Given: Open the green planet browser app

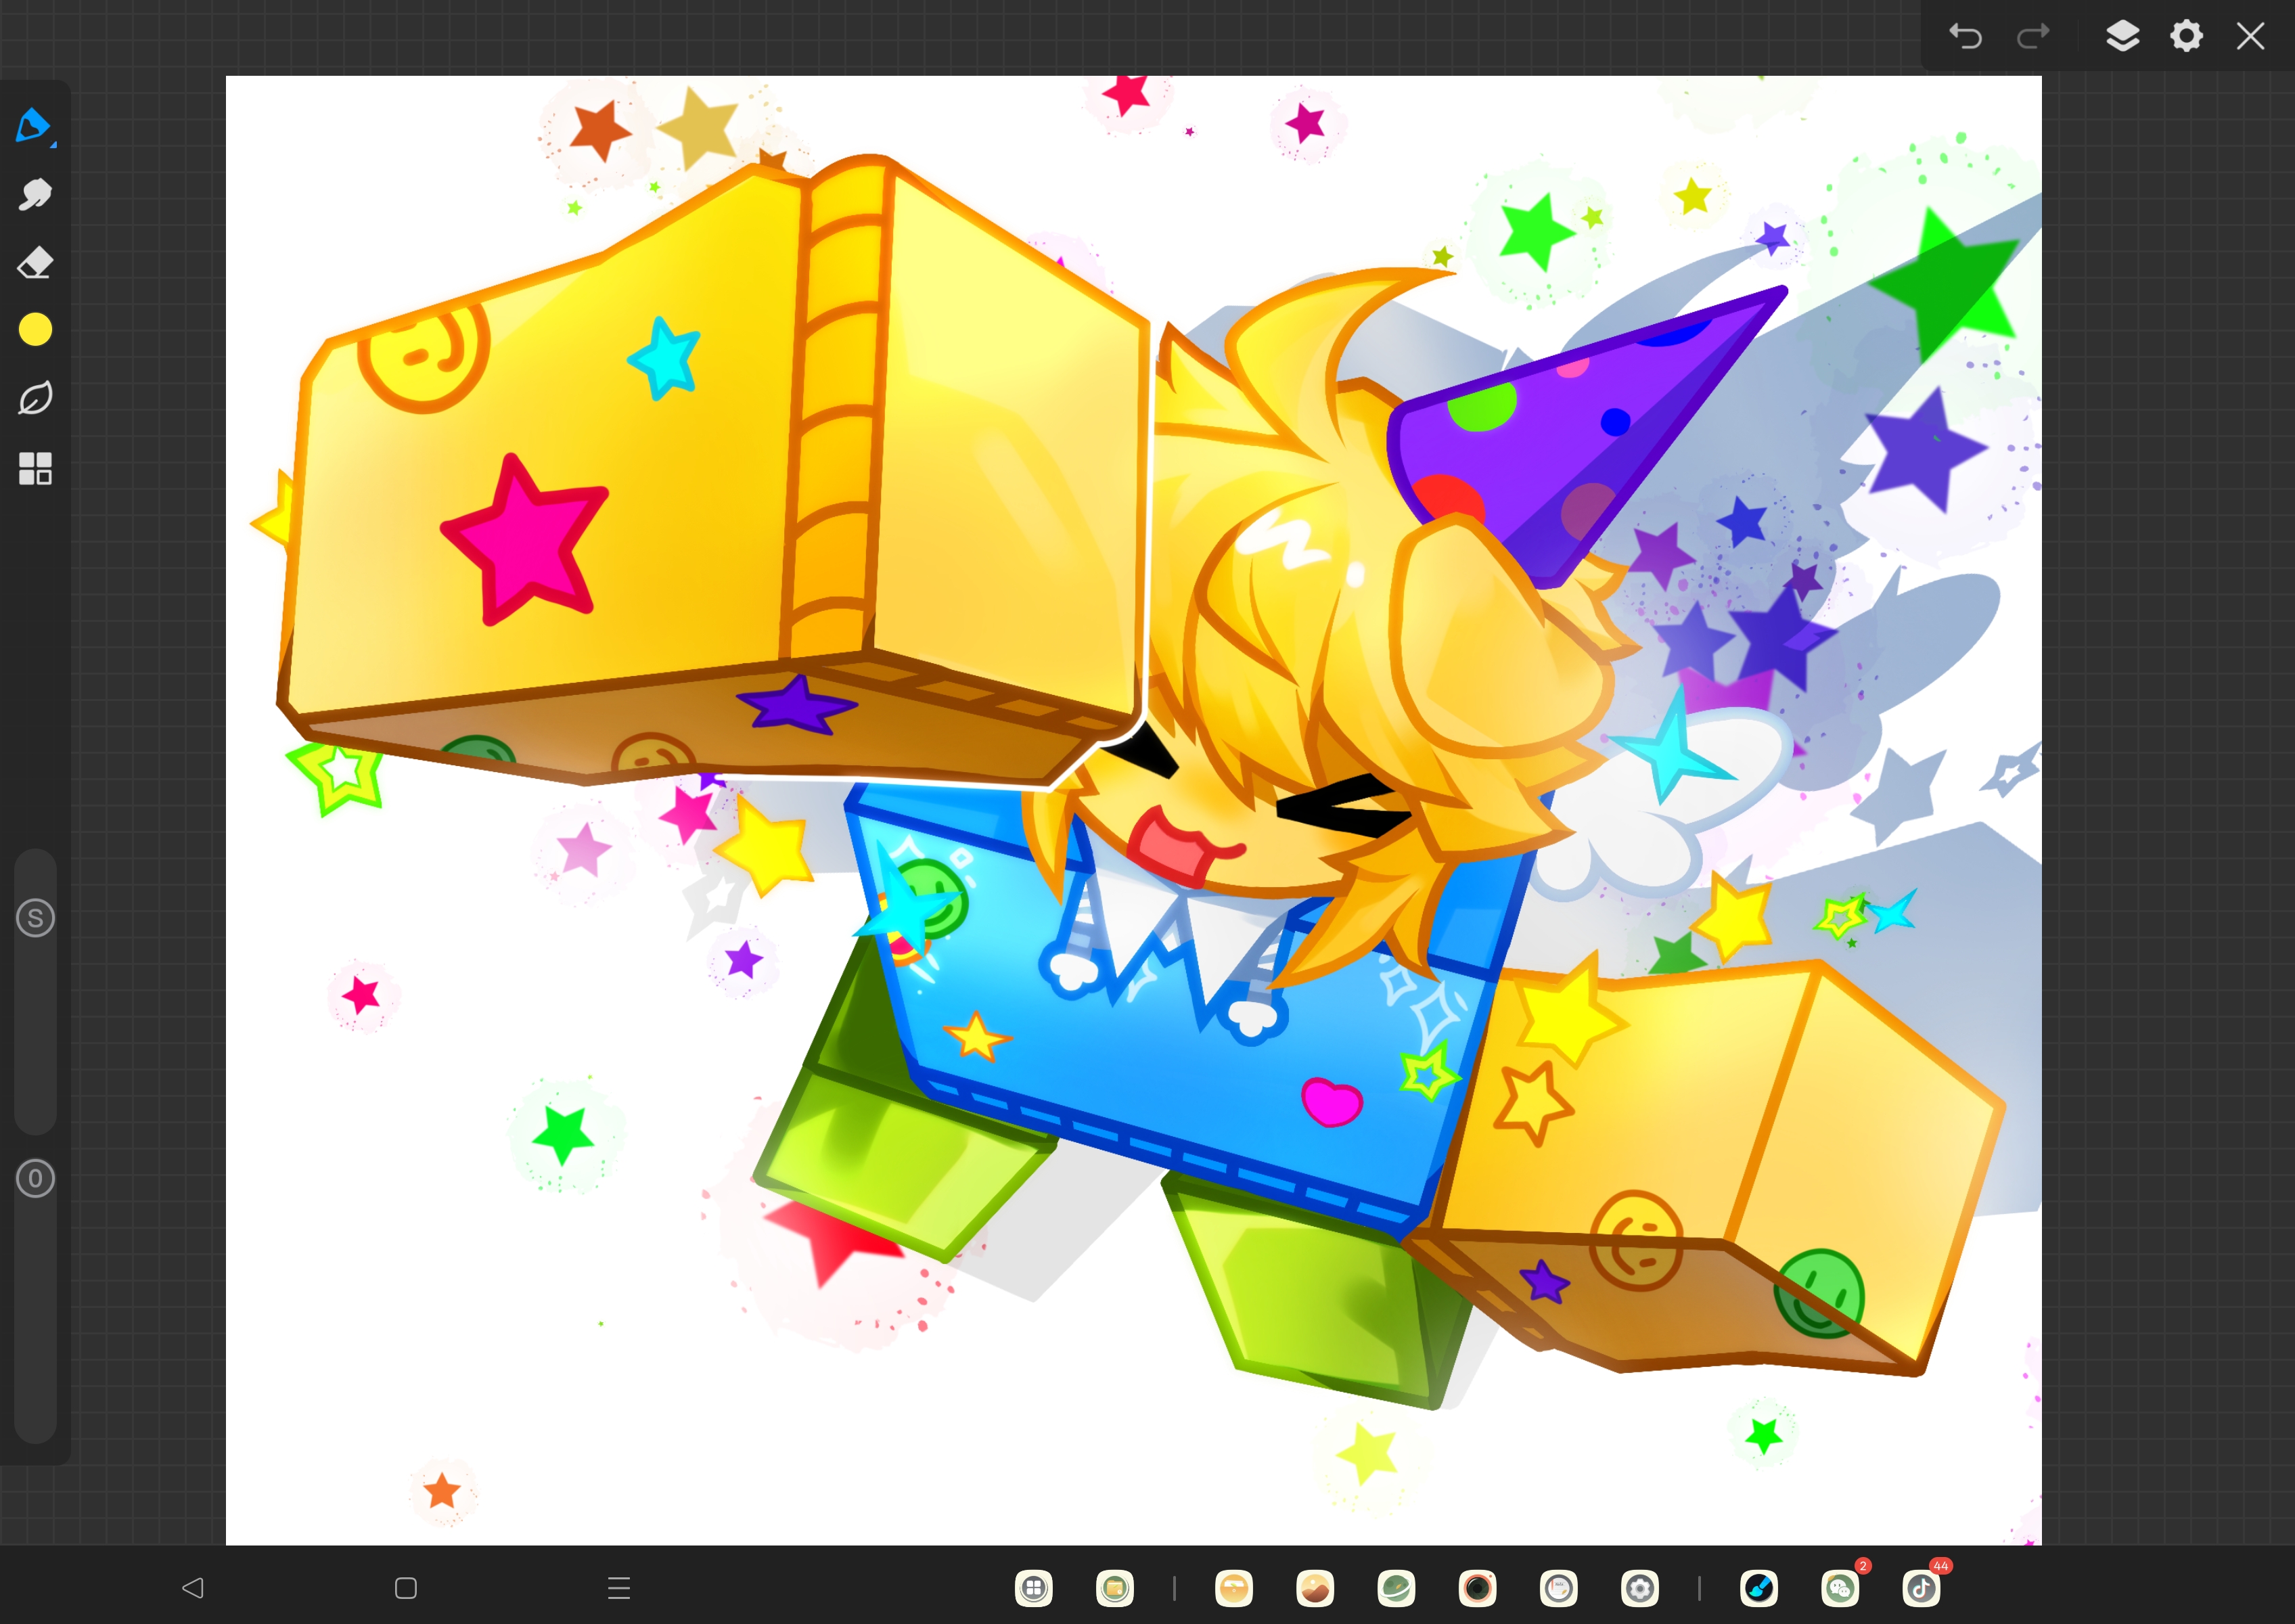Looking at the screenshot, I should (1396, 1587).
